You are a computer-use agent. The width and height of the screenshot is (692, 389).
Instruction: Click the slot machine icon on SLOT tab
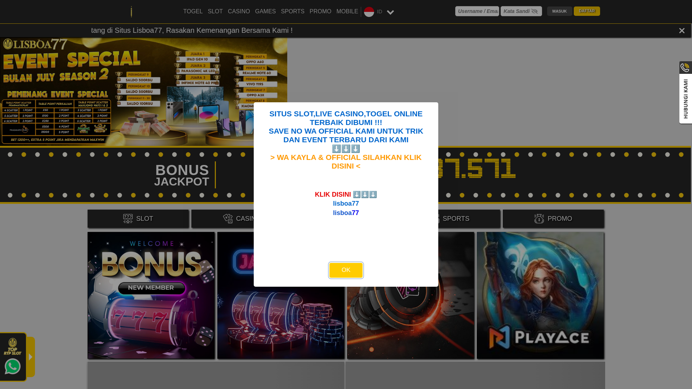pos(128,219)
